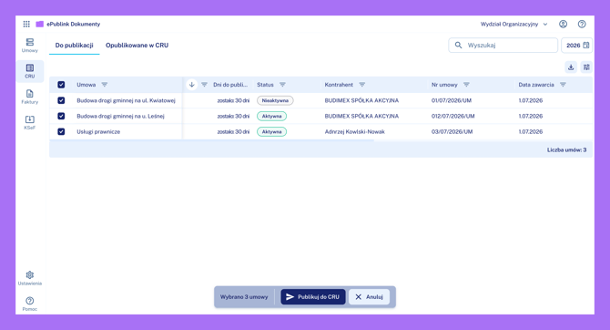Click the Nr umowy column header
This screenshot has width=610, height=330.
444,85
